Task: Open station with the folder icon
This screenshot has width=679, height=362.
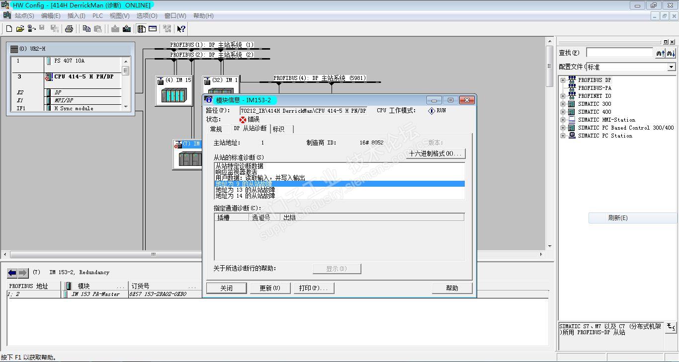Action: pos(20,29)
